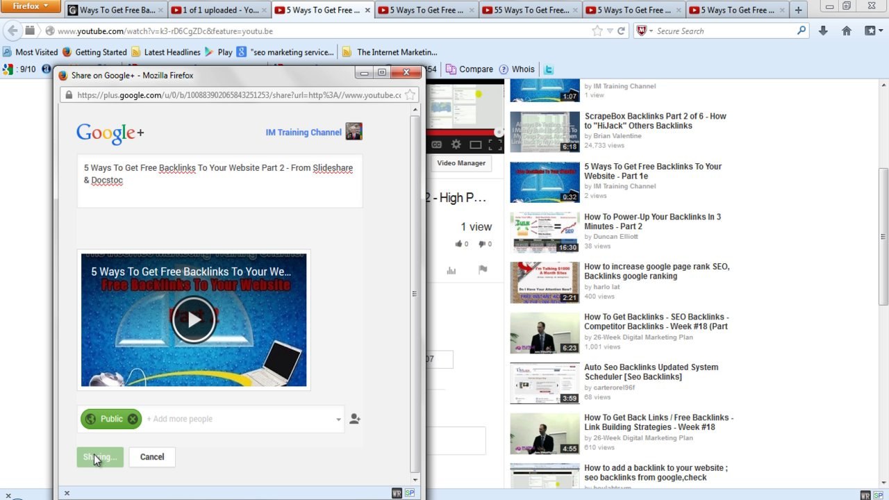The image size is (889, 500).
Task: Open the Most Visited bookmark
Action: point(31,52)
